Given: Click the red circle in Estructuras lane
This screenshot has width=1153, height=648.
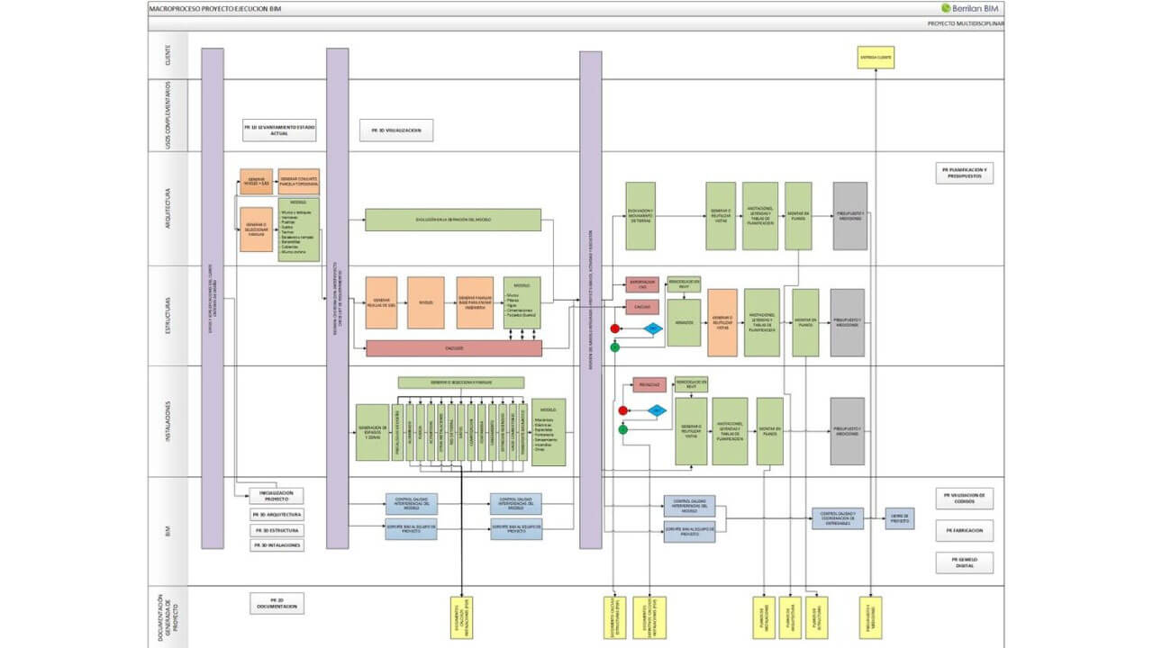Looking at the screenshot, I should click(615, 329).
